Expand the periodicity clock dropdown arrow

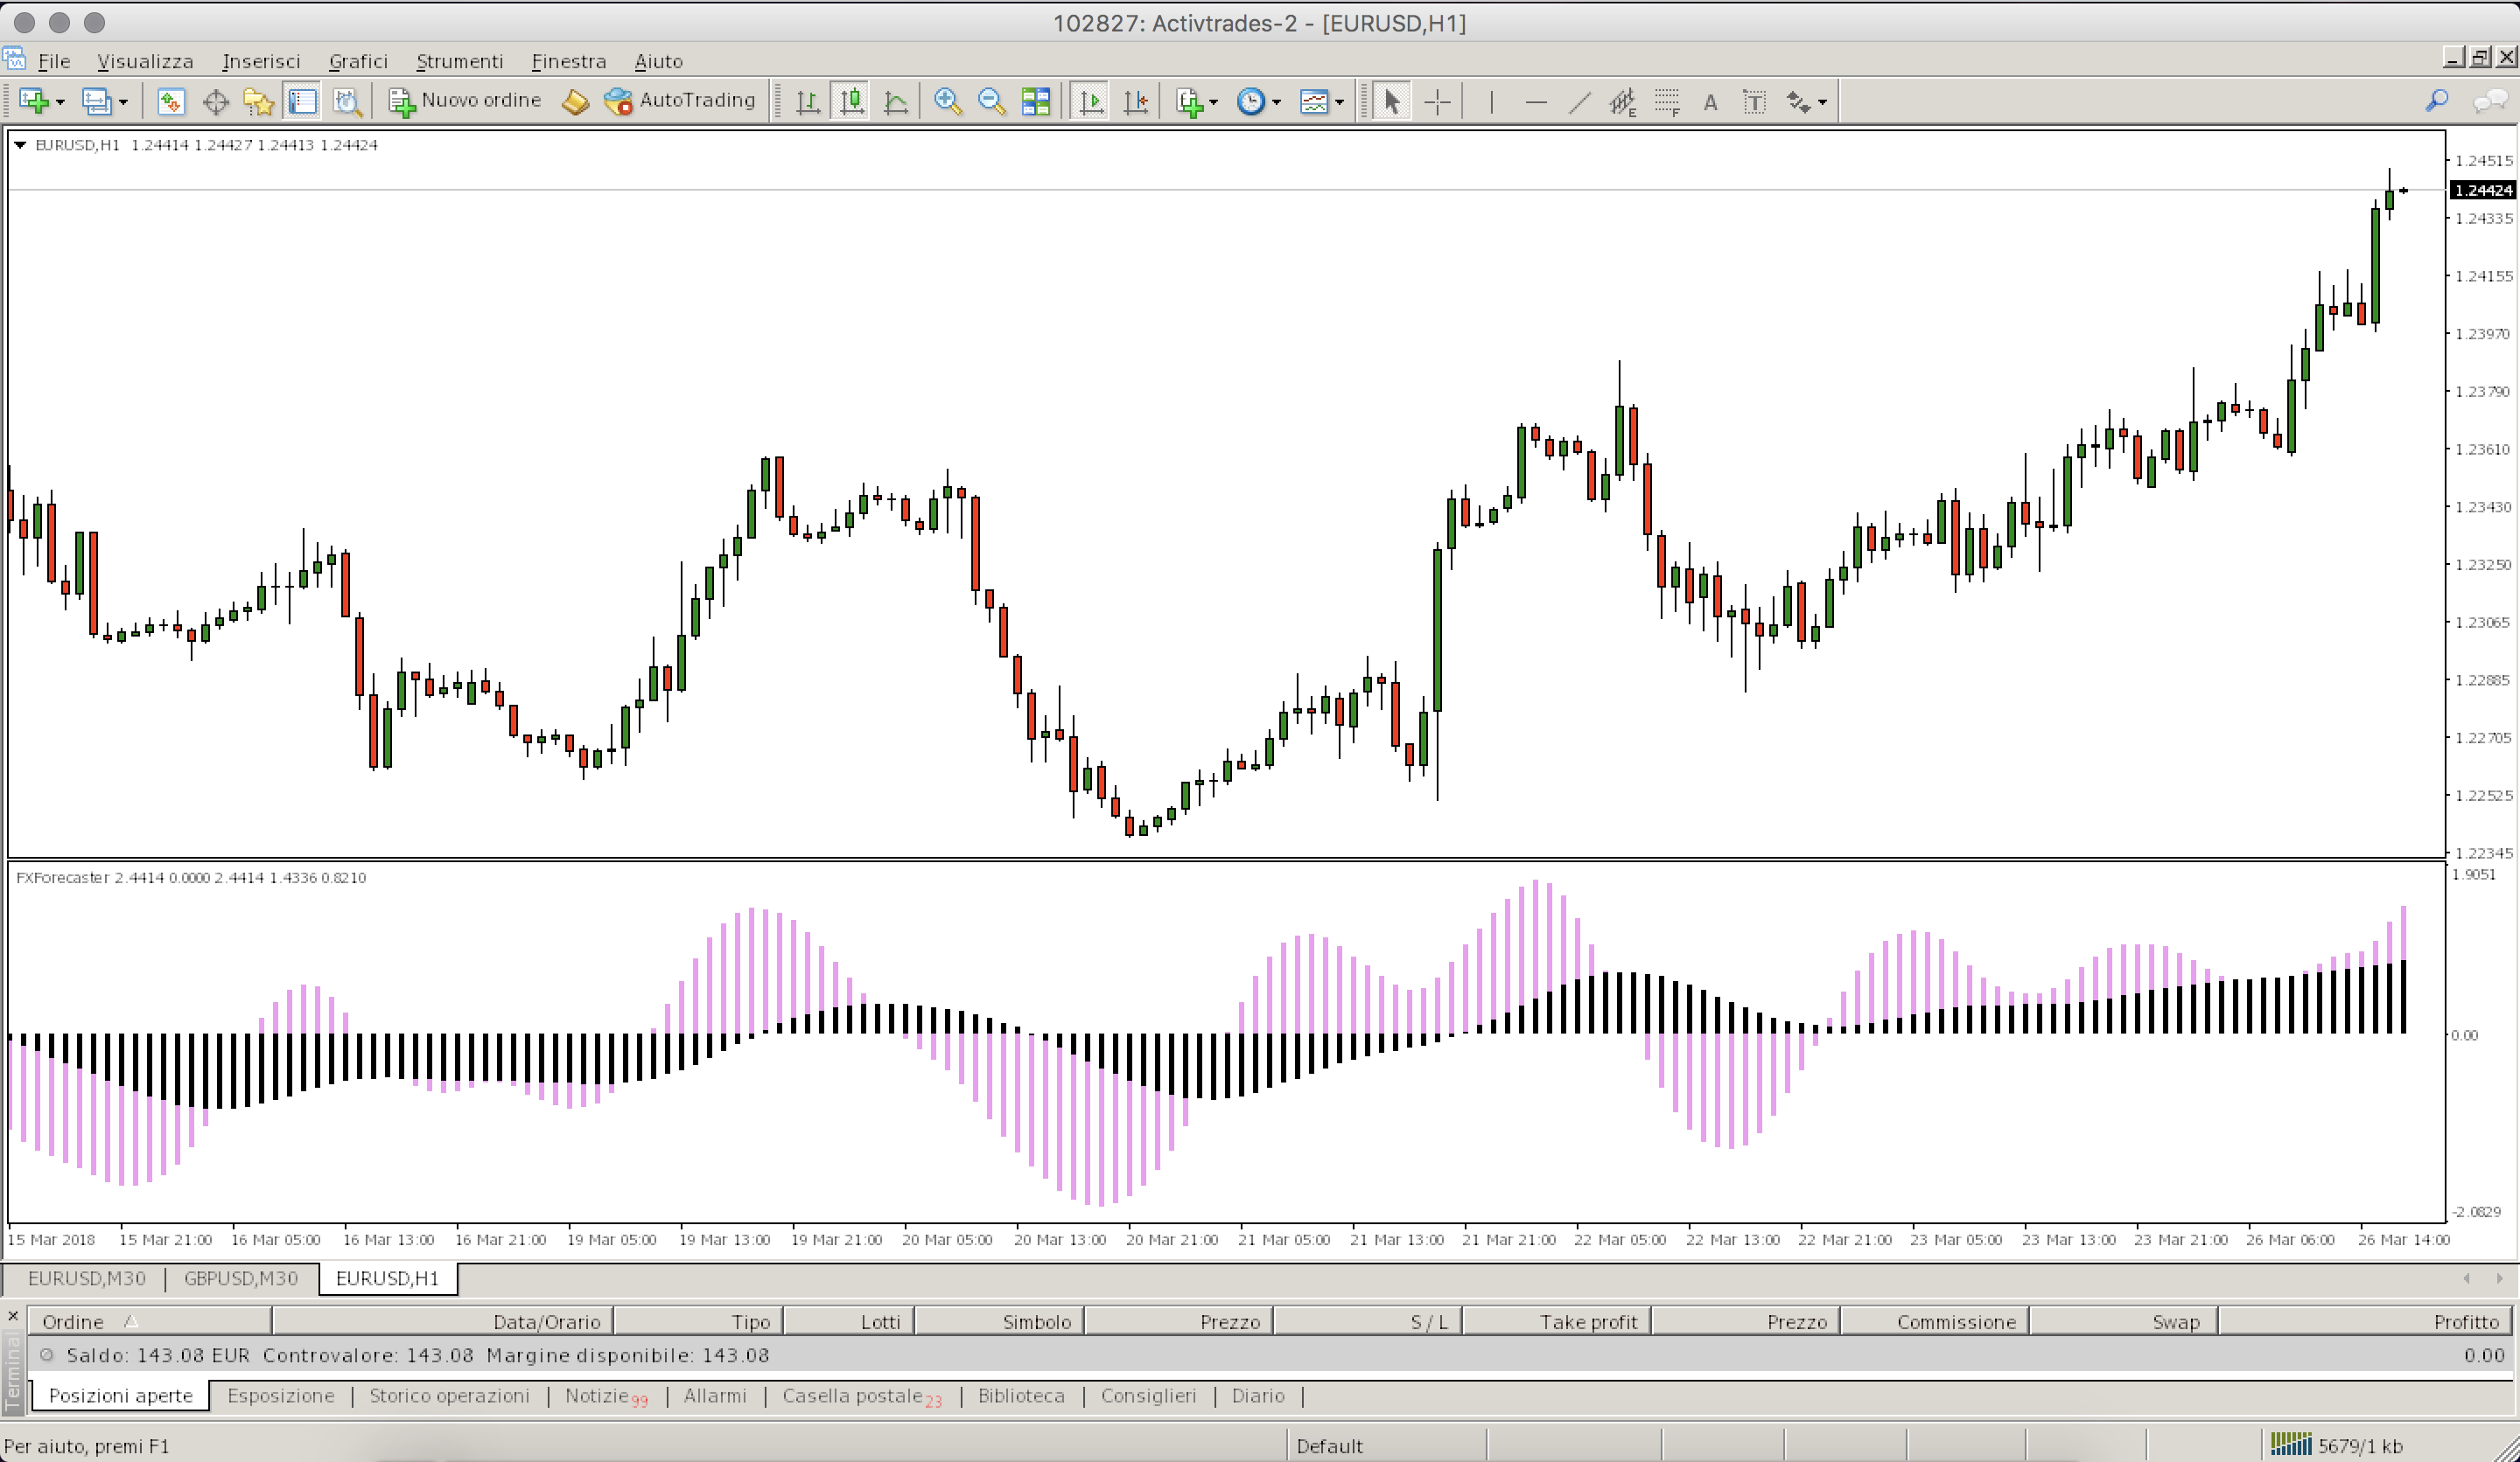tap(1276, 102)
